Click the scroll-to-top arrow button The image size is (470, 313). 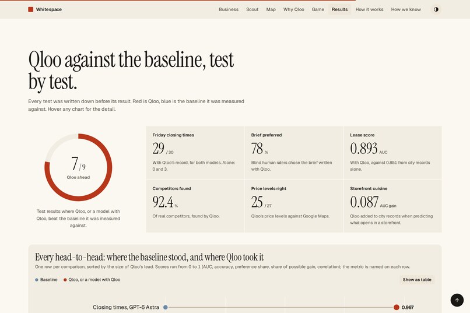pyautogui.click(x=457, y=300)
